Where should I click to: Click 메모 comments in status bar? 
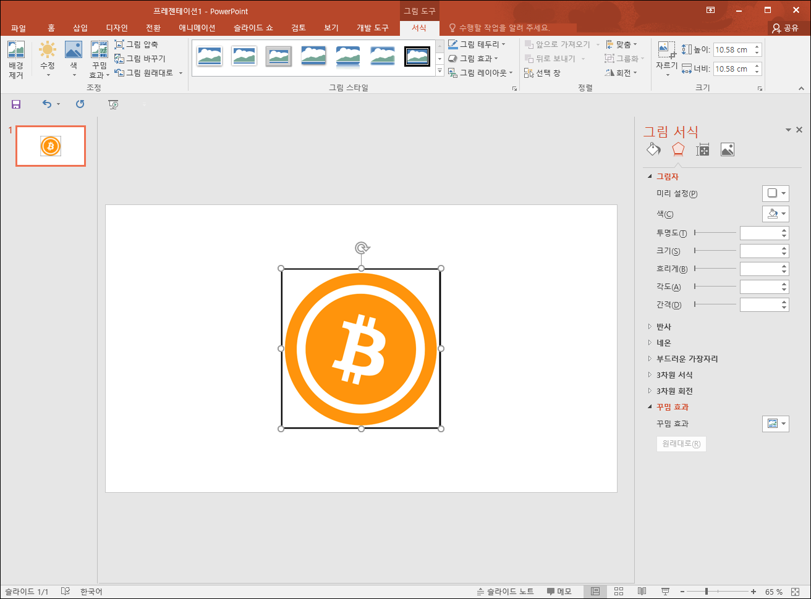tap(559, 592)
